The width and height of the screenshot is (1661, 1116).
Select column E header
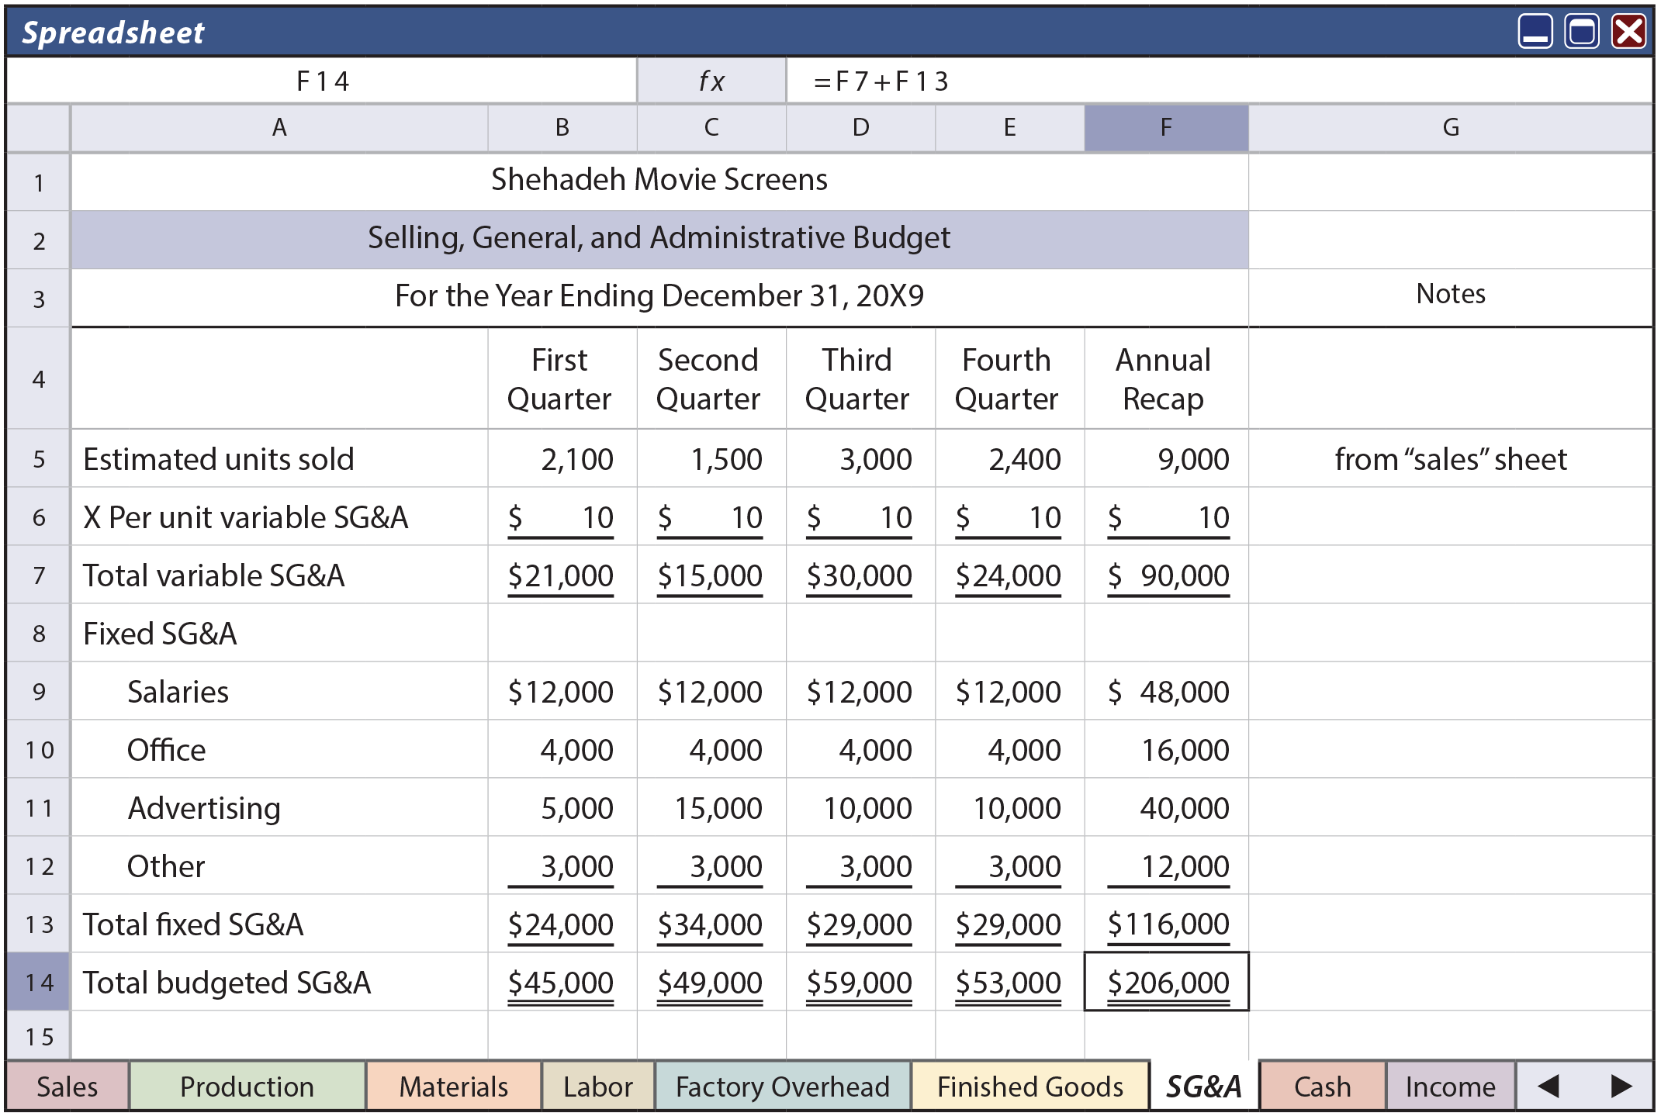1009,127
